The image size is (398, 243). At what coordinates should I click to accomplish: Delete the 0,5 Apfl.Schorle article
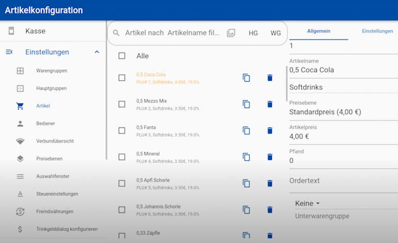pos(270,183)
